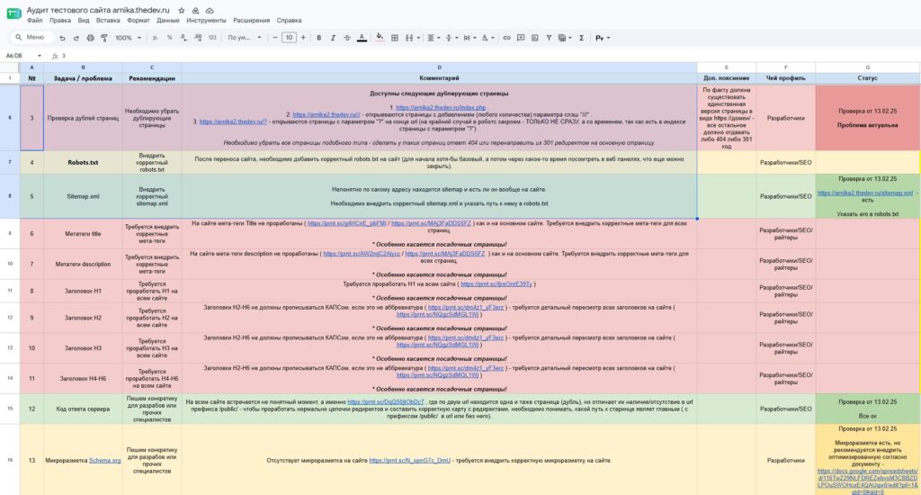Screen dimensions: 921x495
Task: Open the Вставка menu
Action: click(x=108, y=20)
